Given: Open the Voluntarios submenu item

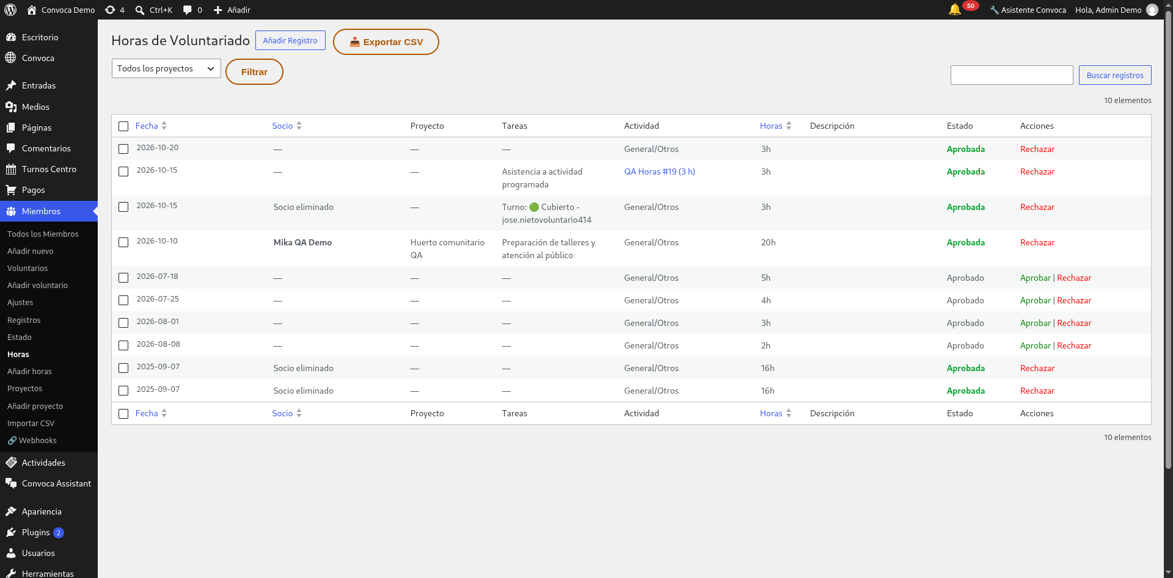Looking at the screenshot, I should click(27, 268).
